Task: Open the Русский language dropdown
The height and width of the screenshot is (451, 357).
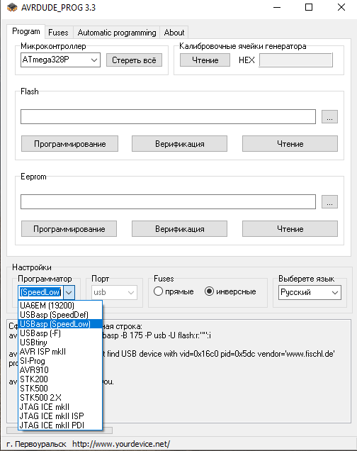Action: pyautogui.click(x=310, y=293)
